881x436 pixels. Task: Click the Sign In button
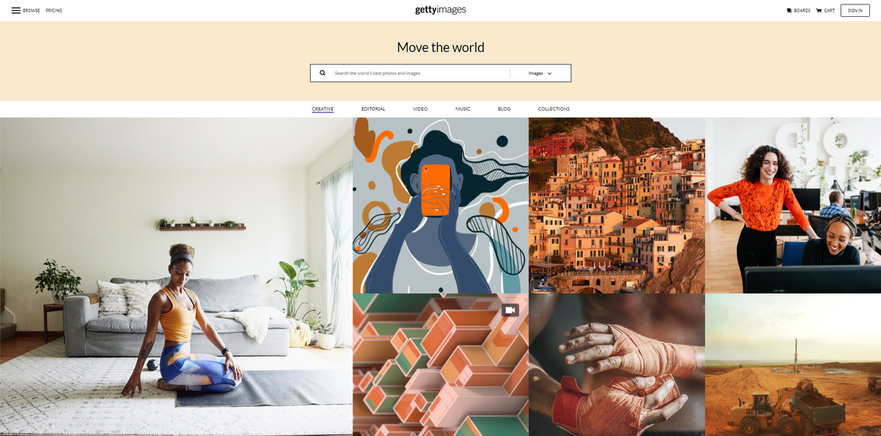pyautogui.click(x=855, y=10)
